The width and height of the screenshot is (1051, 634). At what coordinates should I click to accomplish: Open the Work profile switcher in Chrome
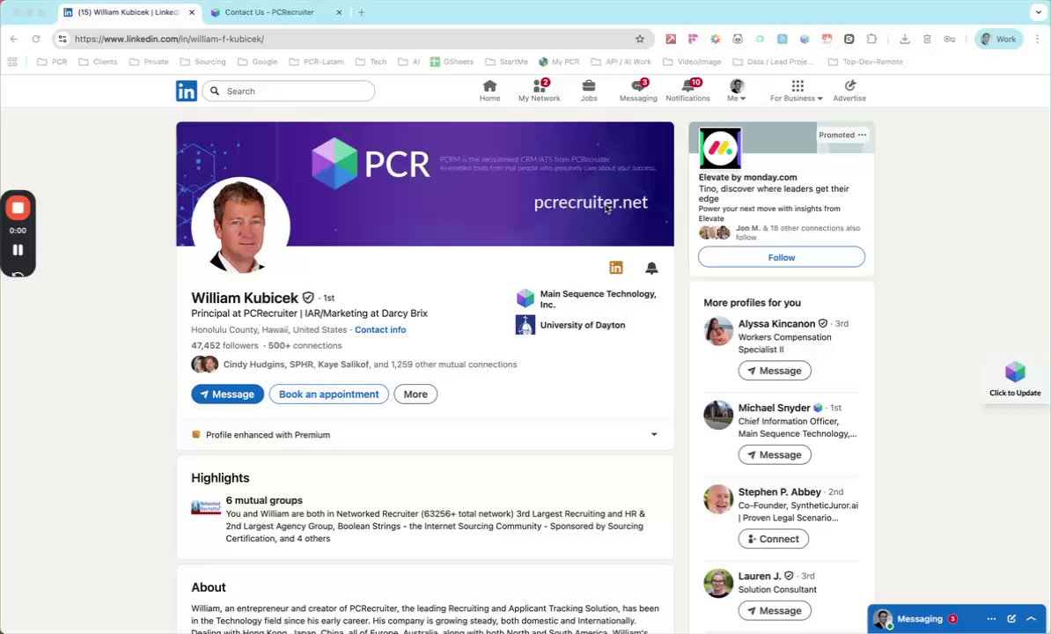[x=999, y=39]
